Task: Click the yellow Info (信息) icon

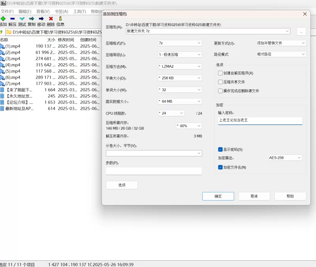Action: tap(60, 19)
